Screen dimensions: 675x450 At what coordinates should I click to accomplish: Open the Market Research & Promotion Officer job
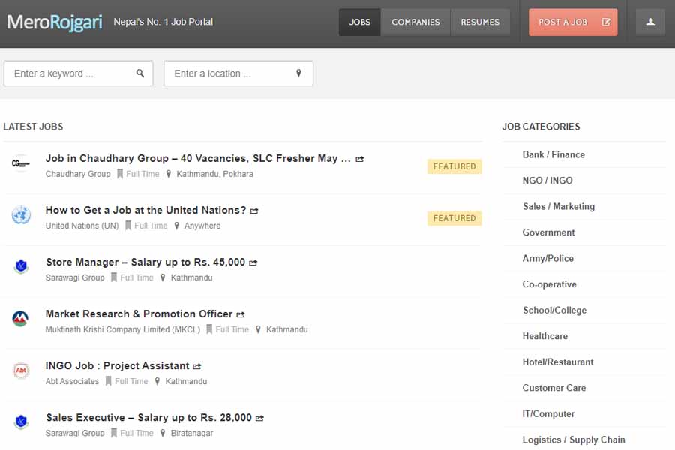[x=139, y=313]
